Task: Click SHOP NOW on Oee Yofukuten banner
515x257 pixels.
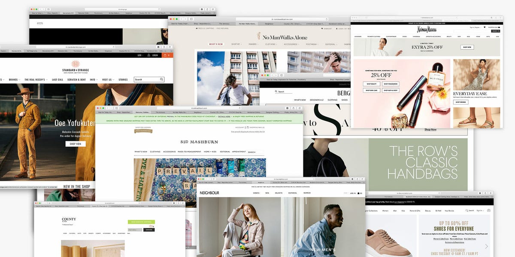Action: [x=76, y=144]
